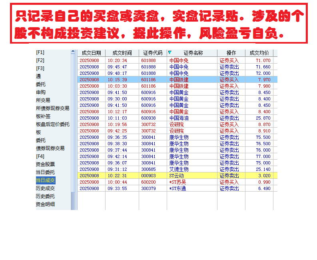Open 历史委托 in the sidebar
The width and height of the screenshot is (317, 260).
[45, 196]
